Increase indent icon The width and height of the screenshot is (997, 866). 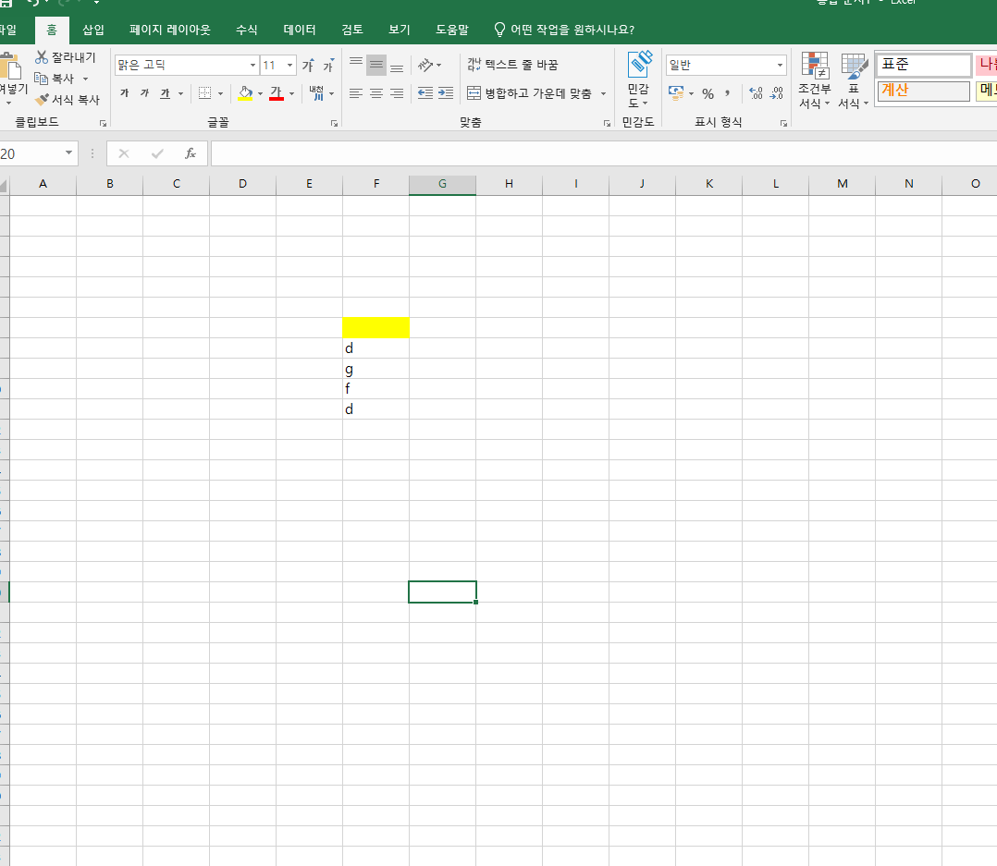(x=446, y=93)
